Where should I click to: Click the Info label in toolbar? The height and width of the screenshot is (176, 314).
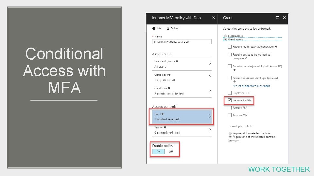(x=159, y=29)
